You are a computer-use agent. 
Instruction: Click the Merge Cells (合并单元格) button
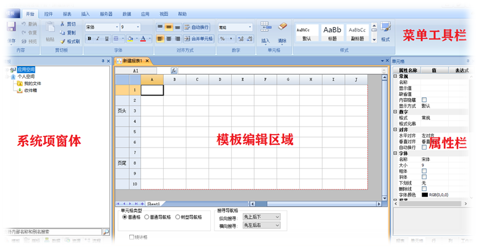pos(198,39)
